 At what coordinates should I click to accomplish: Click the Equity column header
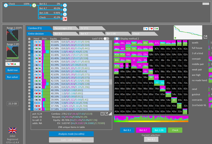point(53,39)
